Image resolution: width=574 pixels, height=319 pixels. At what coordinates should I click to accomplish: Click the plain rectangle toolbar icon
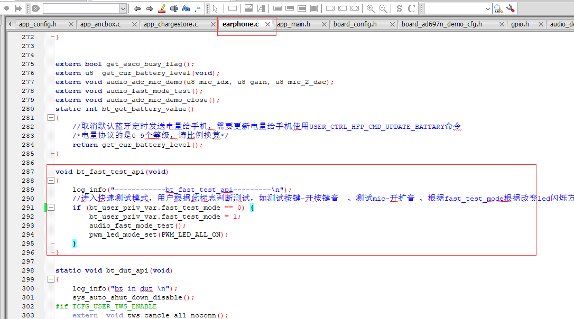[x=233, y=8]
